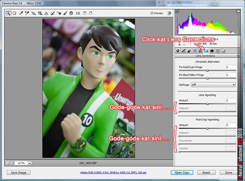Click the Fix Blue/Yellow Fringe value field

(231, 75)
